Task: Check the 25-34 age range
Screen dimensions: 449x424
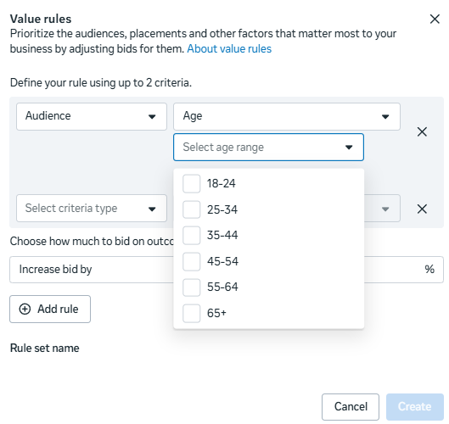Action: pyautogui.click(x=191, y=209)
